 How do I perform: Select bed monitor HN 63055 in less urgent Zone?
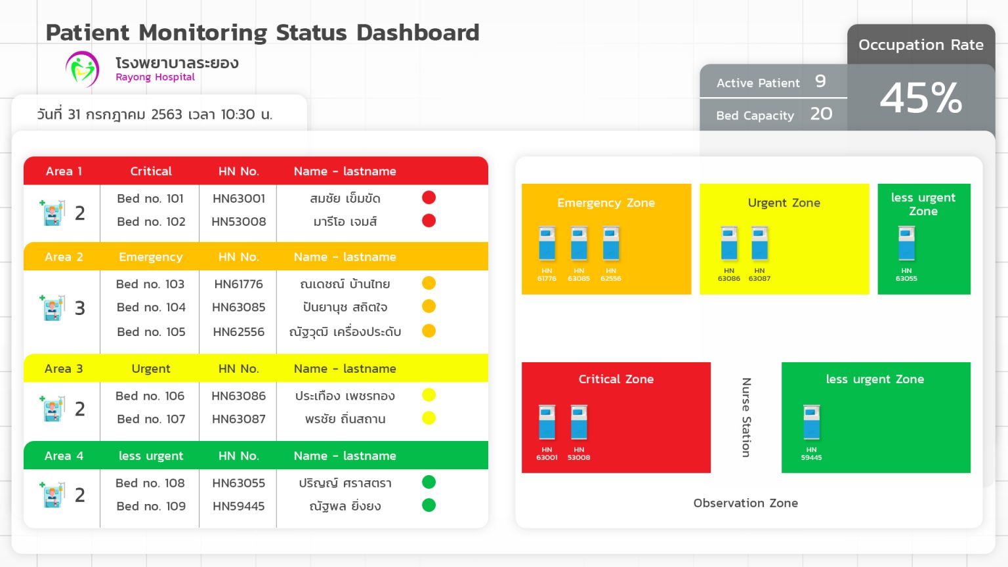tap(906, 244)
